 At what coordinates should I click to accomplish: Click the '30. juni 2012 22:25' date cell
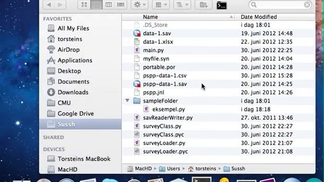tap(267, 51)
